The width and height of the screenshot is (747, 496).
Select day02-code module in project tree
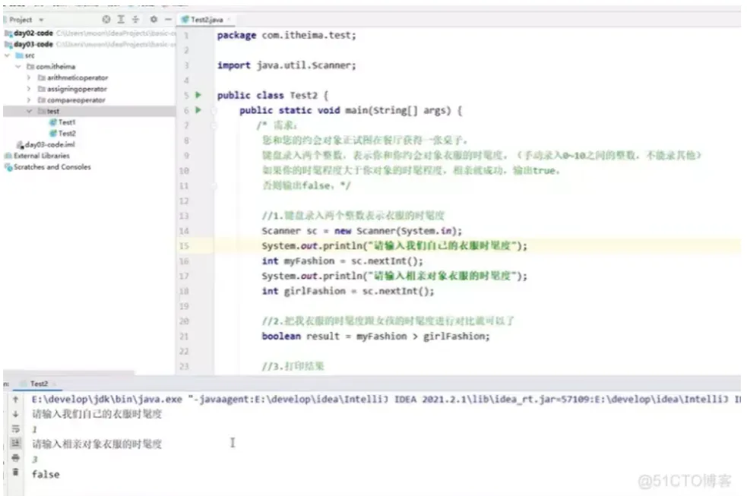(33, 33)
